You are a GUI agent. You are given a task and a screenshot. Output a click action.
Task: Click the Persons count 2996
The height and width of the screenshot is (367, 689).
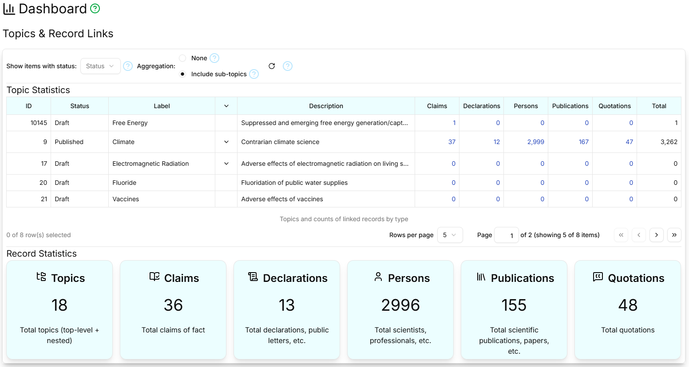click(x=400, y=305)
